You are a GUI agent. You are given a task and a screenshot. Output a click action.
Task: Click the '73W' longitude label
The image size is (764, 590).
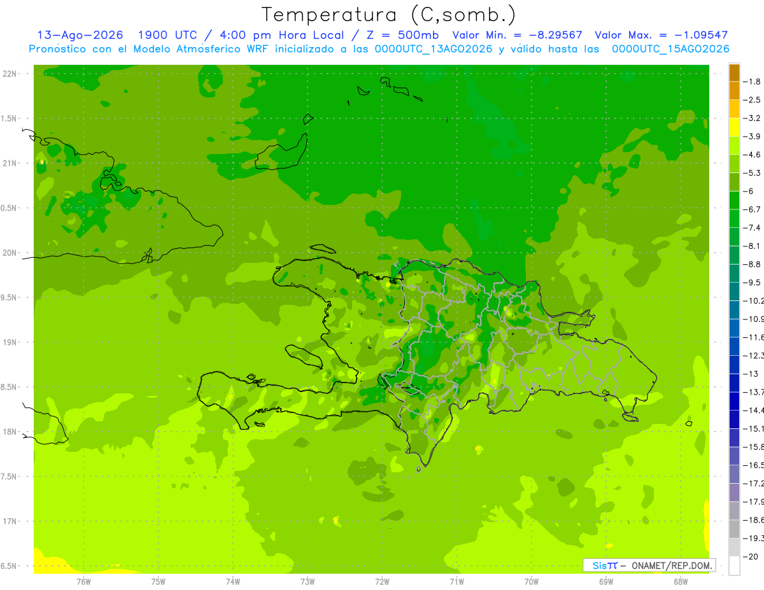[x=308, y=582]
